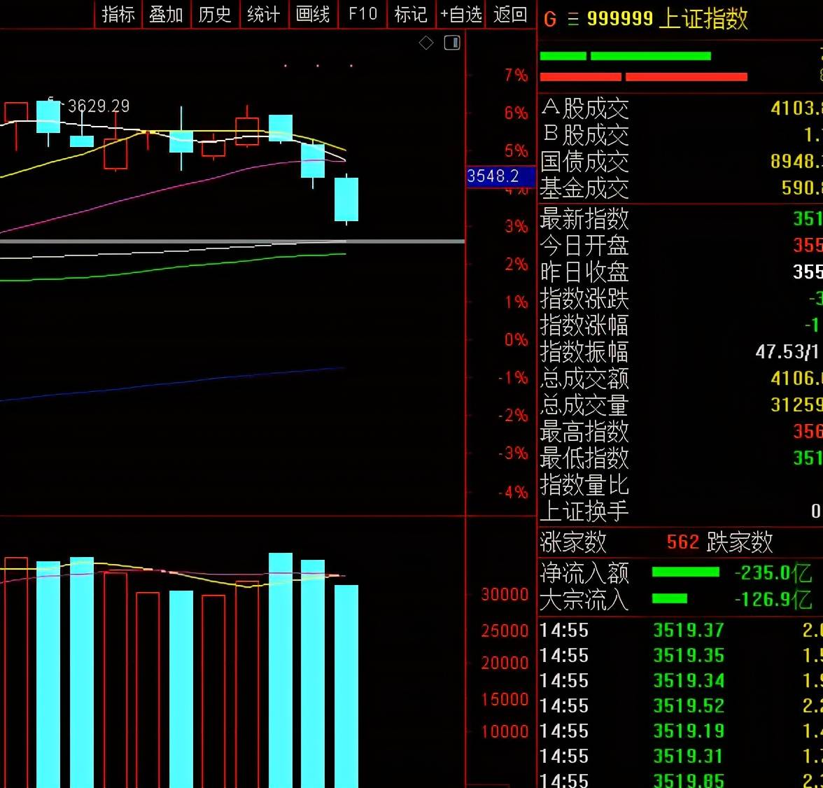Screen dimensions: 823x788
Task: Click the 999999 上证指数 title
Action: point(667,19)
